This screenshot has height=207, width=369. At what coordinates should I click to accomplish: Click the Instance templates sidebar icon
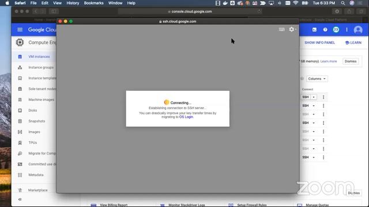tap(20, 78)
